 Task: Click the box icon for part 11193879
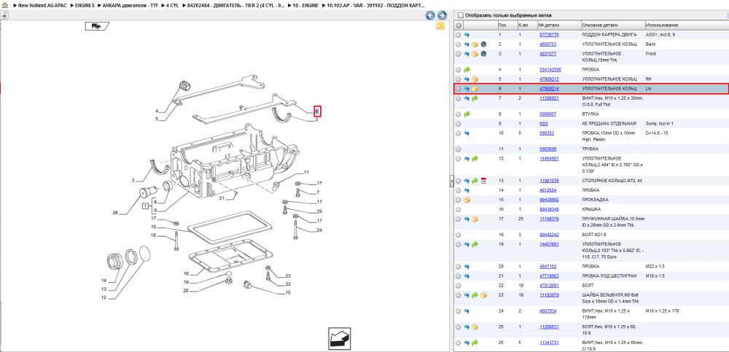[x=483, y=295]
